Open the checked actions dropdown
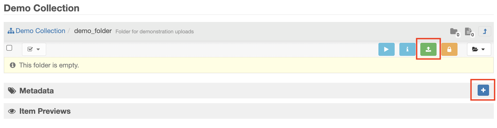 34,49
